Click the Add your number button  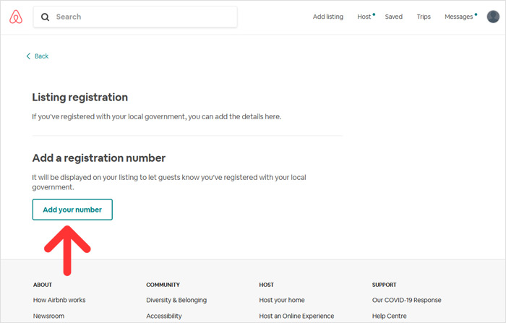tap(72, 210)
